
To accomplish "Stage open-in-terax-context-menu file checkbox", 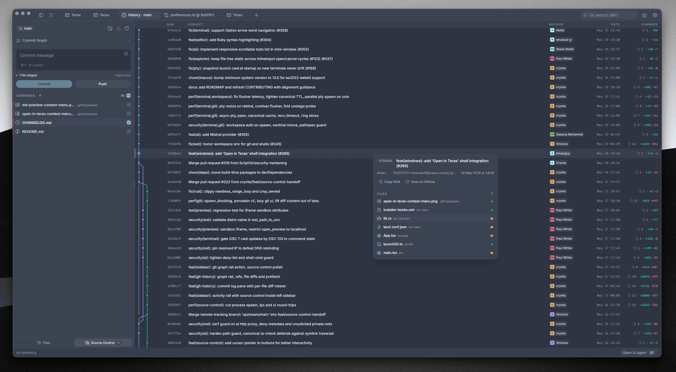I will [x=129, y=114].
